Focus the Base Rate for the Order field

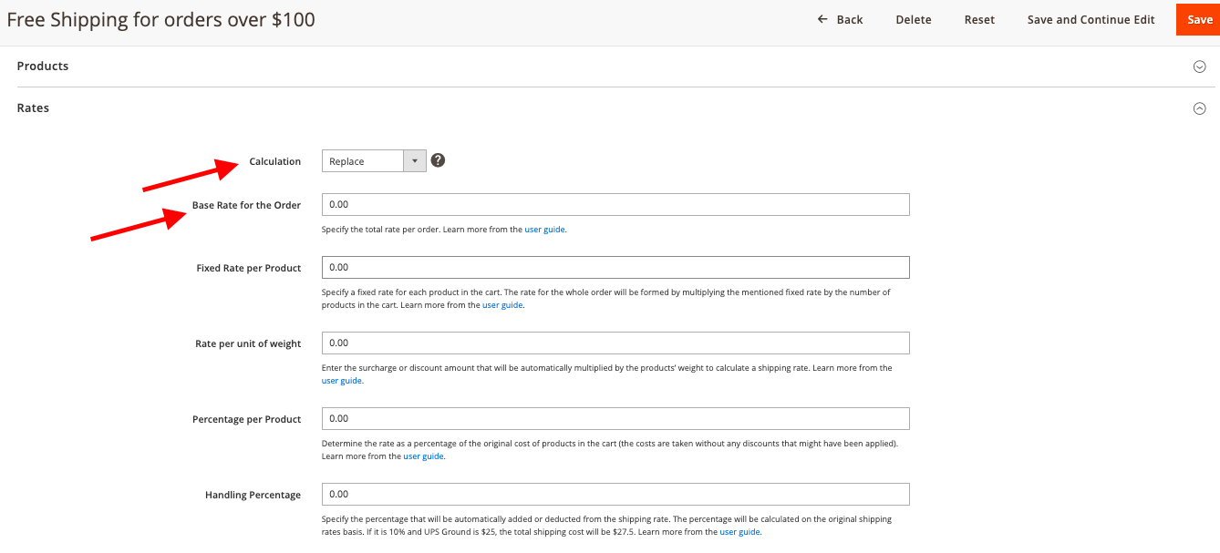(x=615, y=205)
